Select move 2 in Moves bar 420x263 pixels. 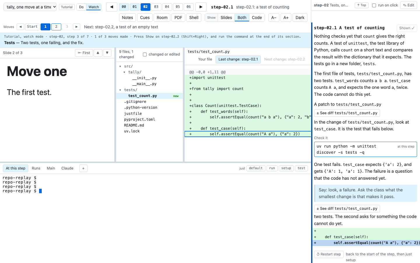pos(56,27)
